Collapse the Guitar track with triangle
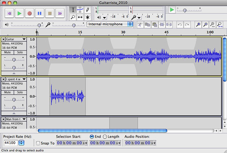 click(x=14, y=73)
